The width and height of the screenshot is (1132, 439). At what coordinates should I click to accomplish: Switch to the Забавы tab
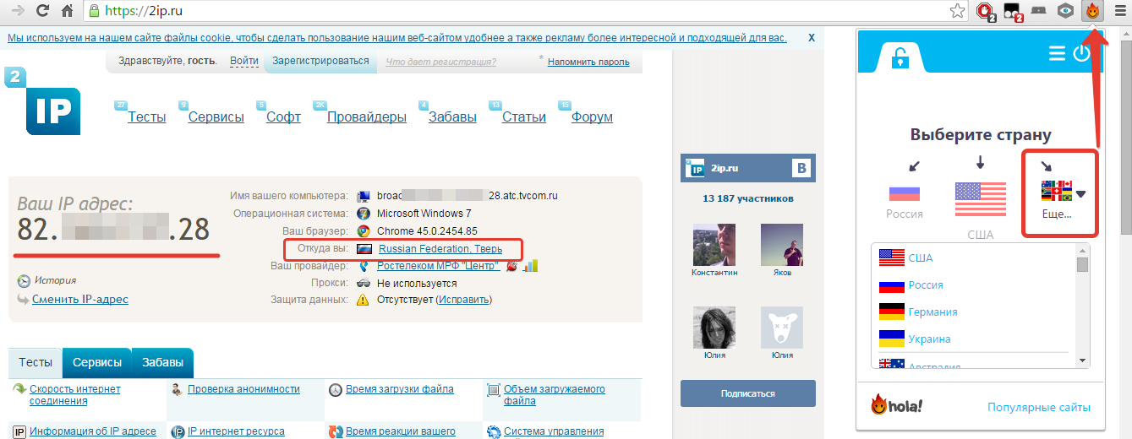tap(162, 362)
